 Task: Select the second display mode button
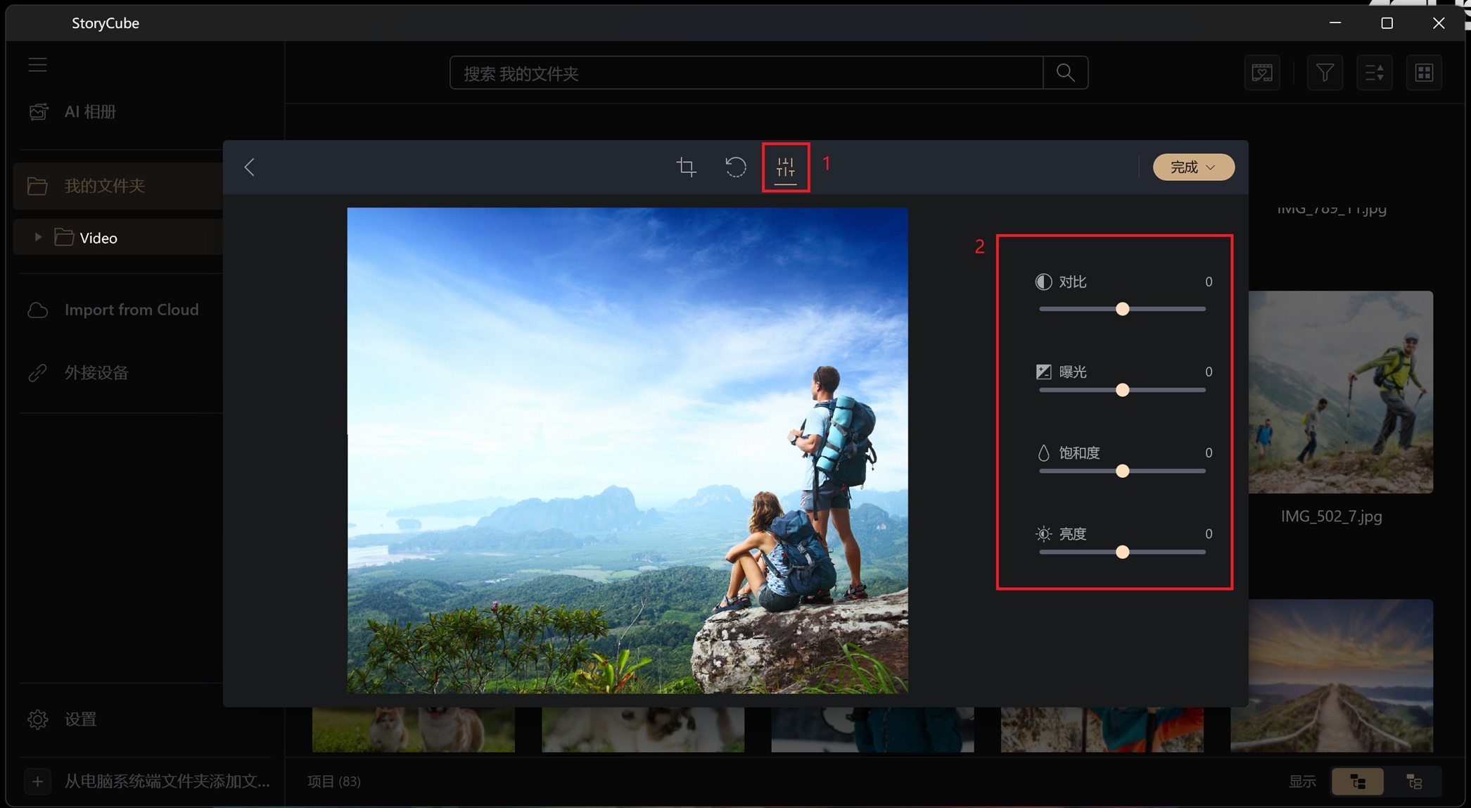(x=1414, y=781)
